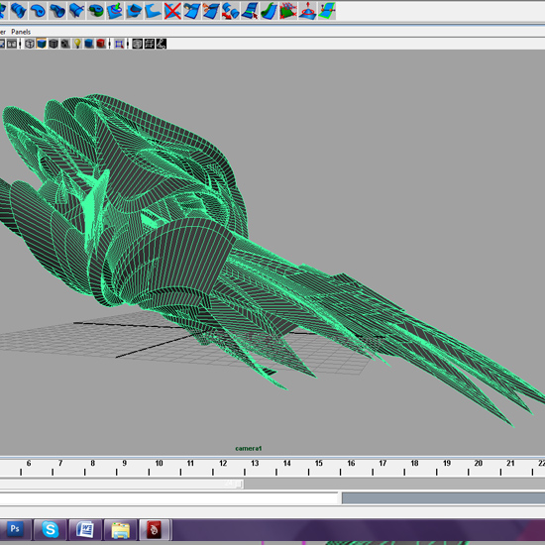Click the Untrim Surfaces red X icon
This screenshot has height=545, width=545.
172,11
